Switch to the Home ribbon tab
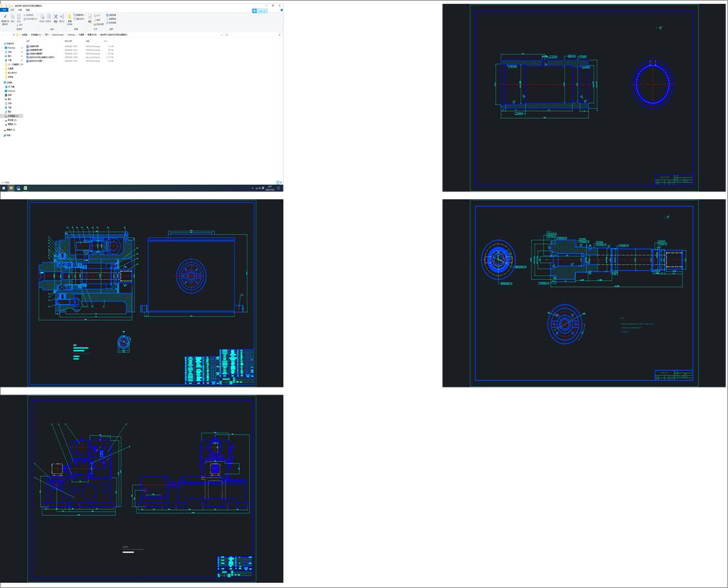 click(x=12, y=10)
